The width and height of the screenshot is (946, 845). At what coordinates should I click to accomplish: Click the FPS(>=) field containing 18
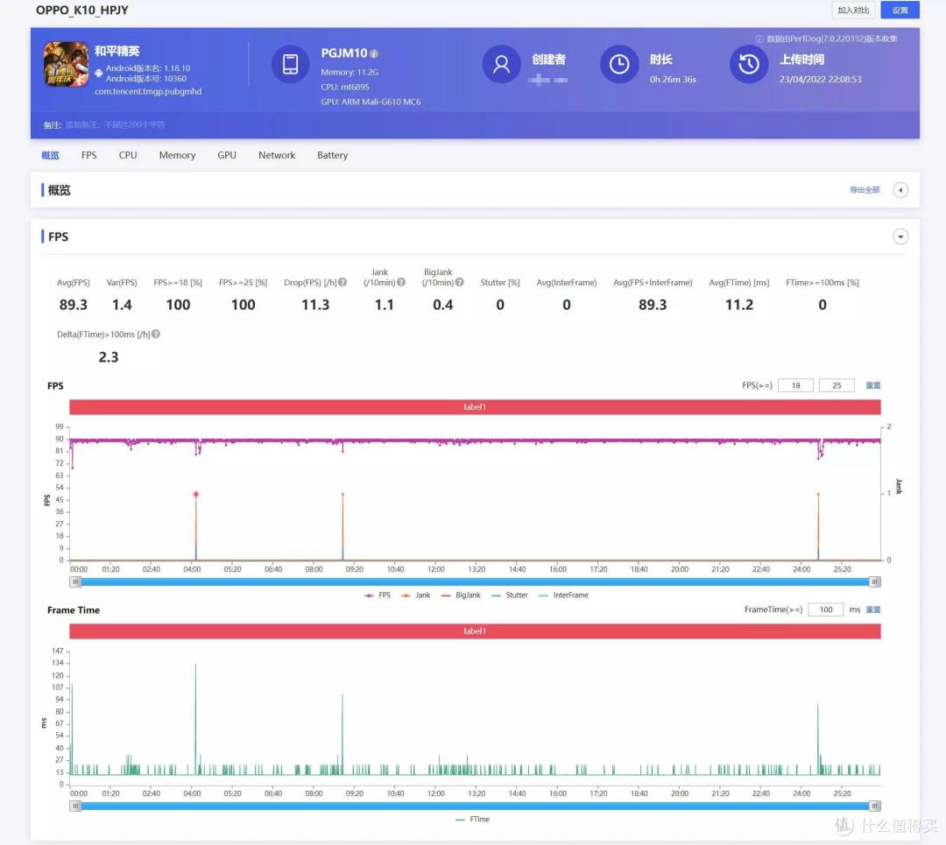coord(795,385)
